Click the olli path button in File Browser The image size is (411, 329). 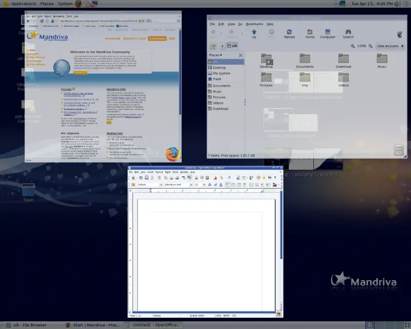tap(232, 46)
